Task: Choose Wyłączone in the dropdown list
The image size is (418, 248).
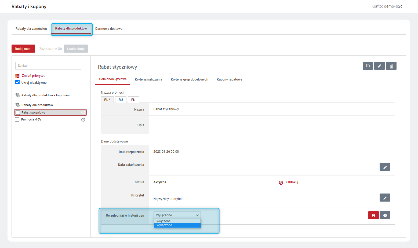Action: tap(177, 225)
